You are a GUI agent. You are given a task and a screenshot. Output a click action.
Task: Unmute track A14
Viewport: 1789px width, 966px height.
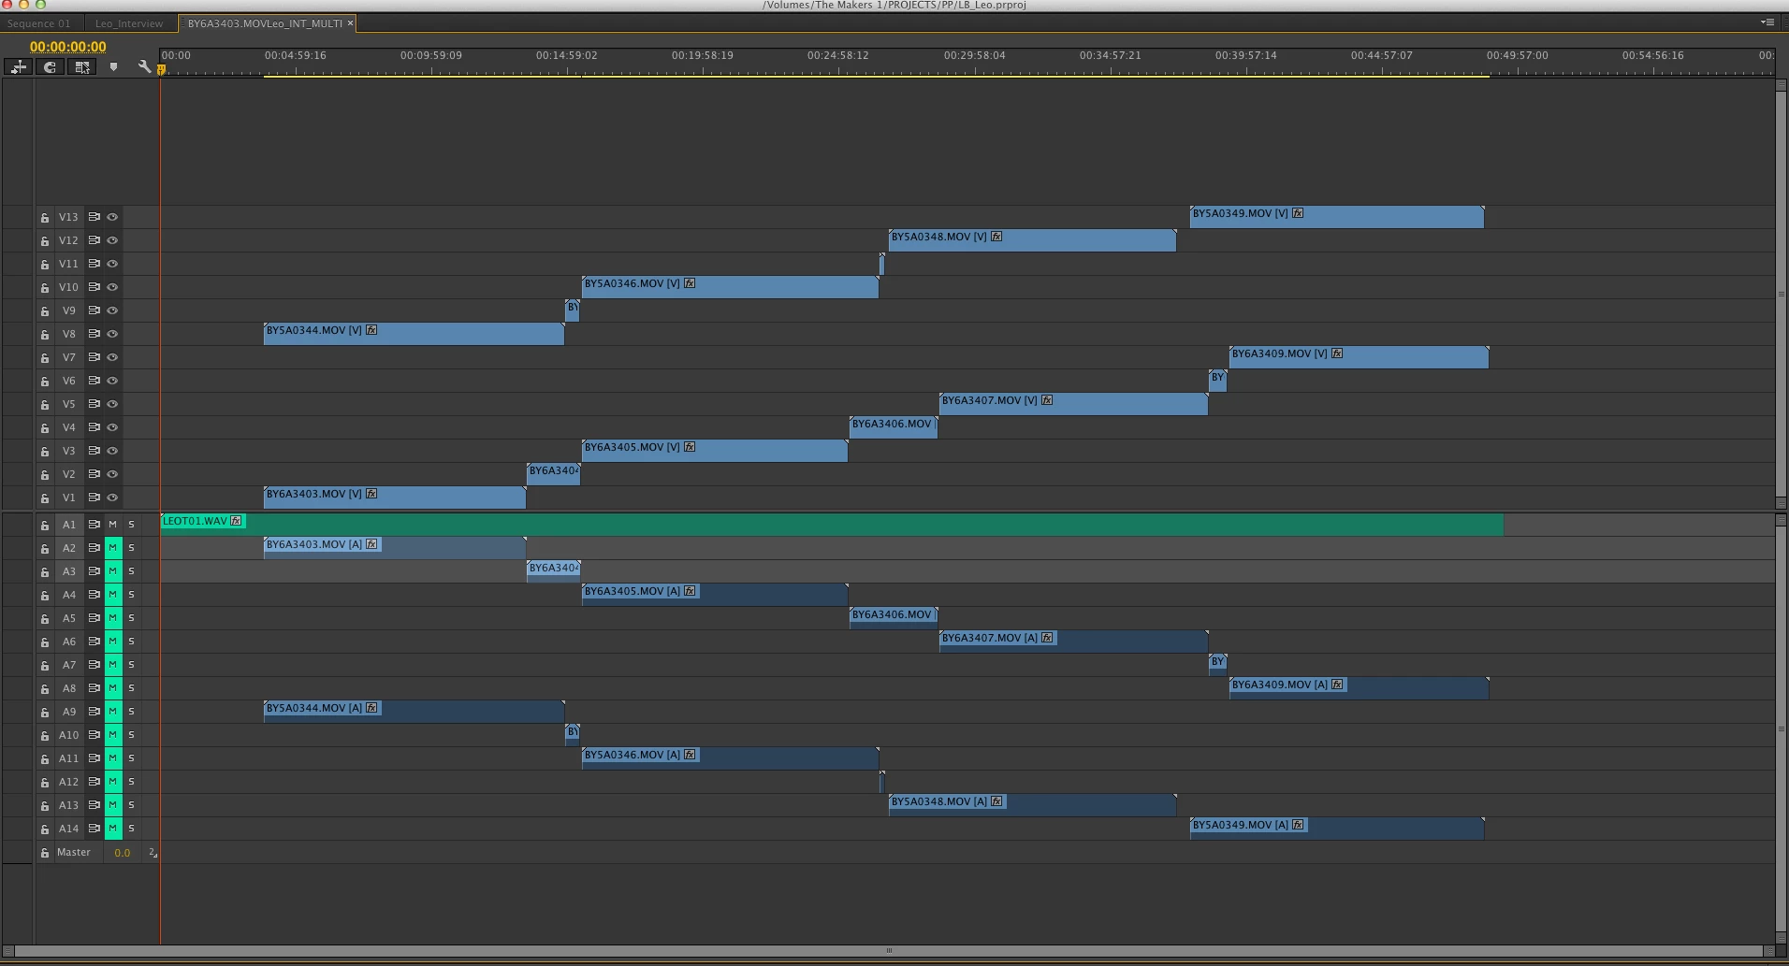click(x=113, y=829)
